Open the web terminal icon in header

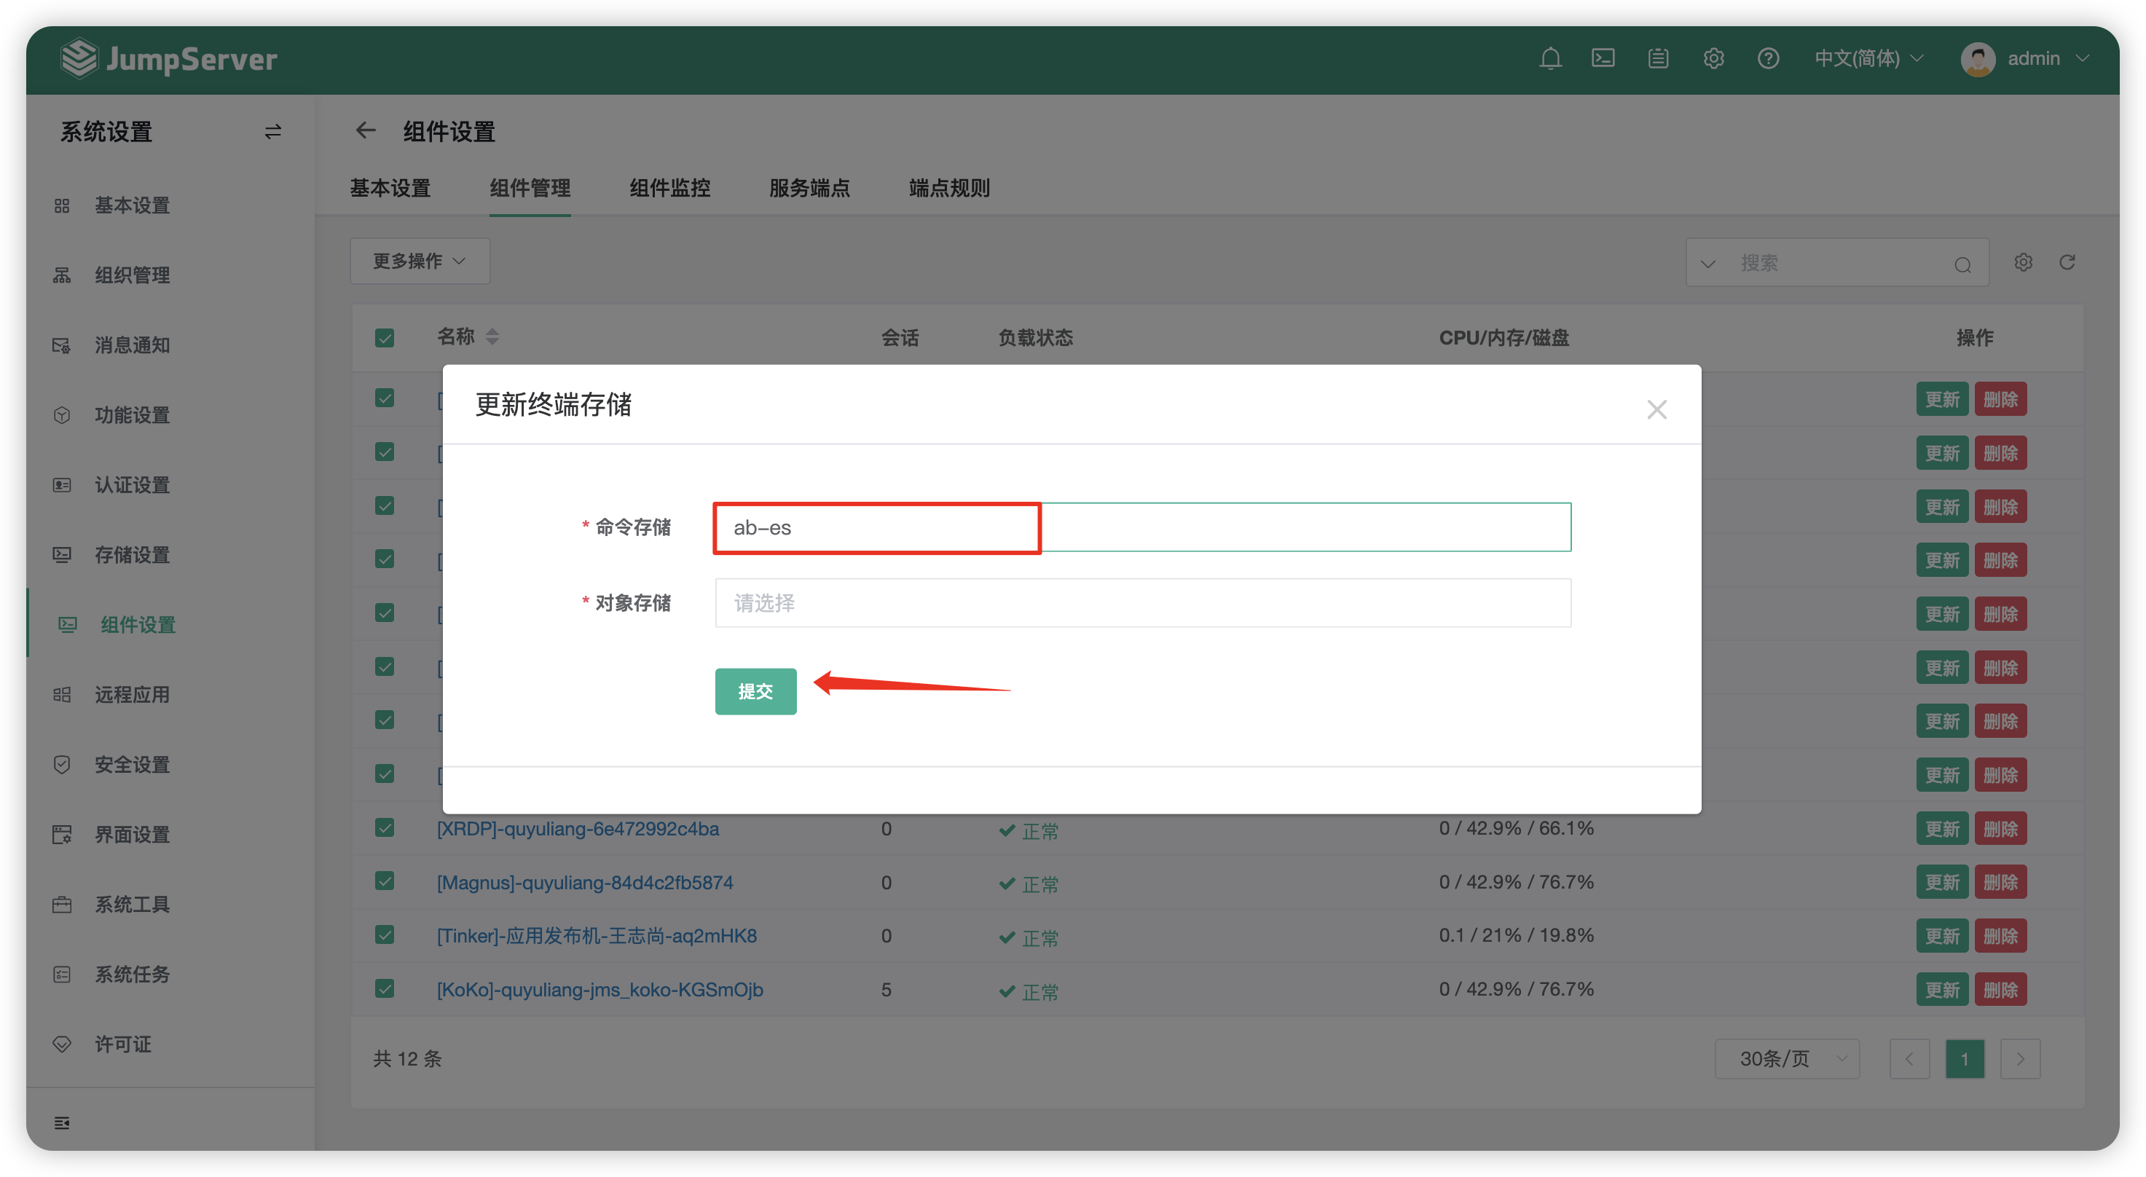(1603, 58)
